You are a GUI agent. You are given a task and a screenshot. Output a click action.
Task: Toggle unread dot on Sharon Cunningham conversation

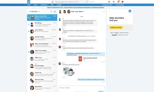29,52
